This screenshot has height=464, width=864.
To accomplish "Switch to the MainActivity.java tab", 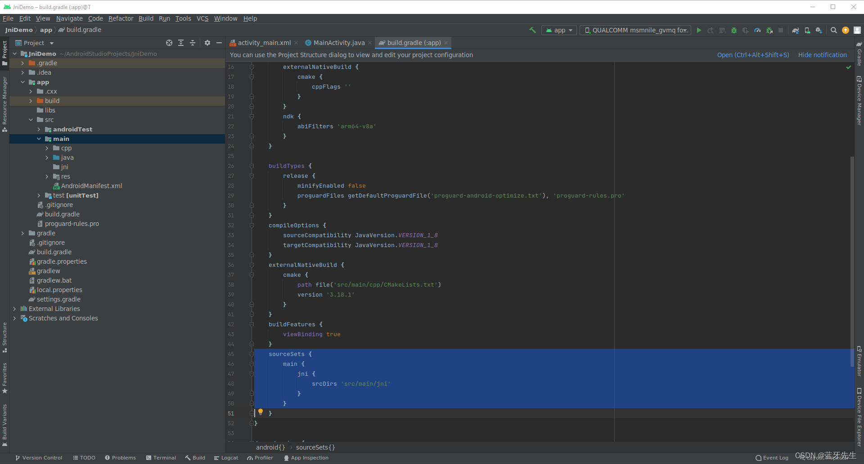I will pos(337,42).
